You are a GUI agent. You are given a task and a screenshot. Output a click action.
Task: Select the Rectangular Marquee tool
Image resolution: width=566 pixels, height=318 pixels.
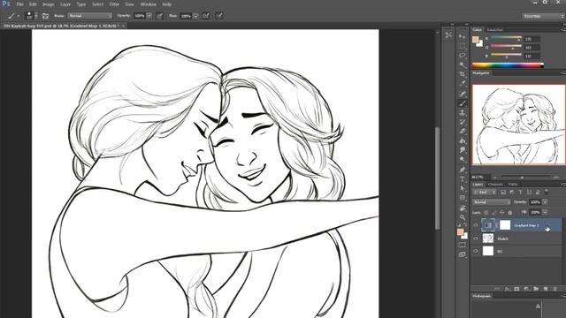[463, 46]
